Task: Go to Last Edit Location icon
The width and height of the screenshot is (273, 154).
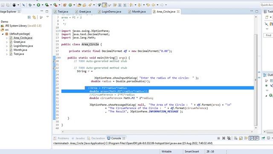Action: coord(148,5)
